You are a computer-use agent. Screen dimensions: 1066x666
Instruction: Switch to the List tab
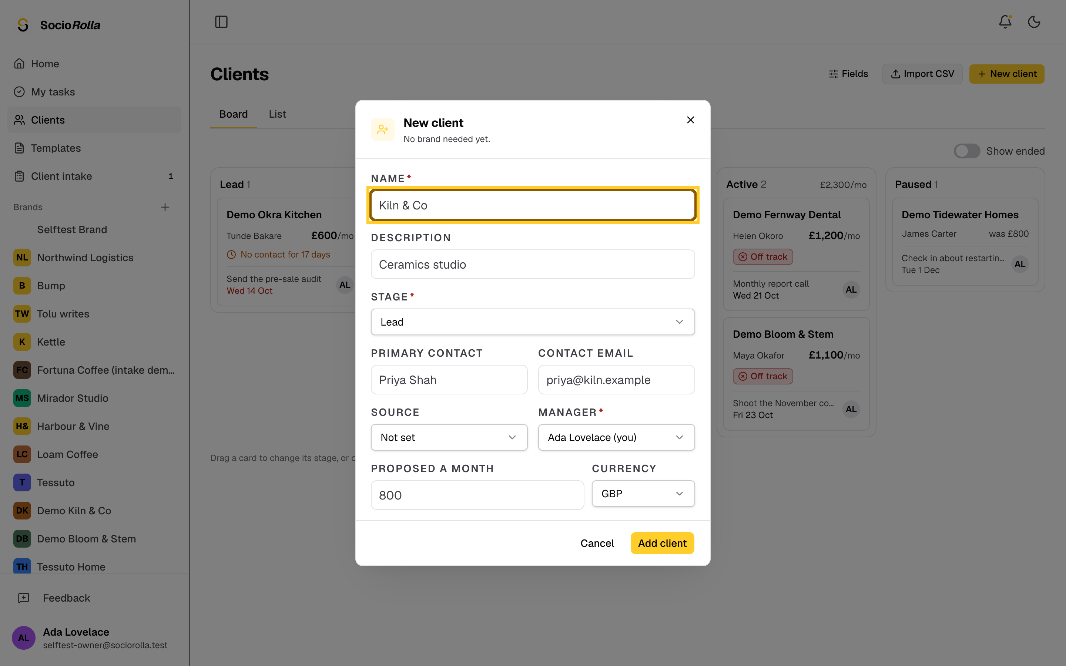click(x=278, y=114)
